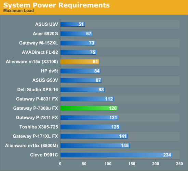The image size is (188, 171).
Task: Click the x-axis tick label 250
Action: click(x=179, y=164)
